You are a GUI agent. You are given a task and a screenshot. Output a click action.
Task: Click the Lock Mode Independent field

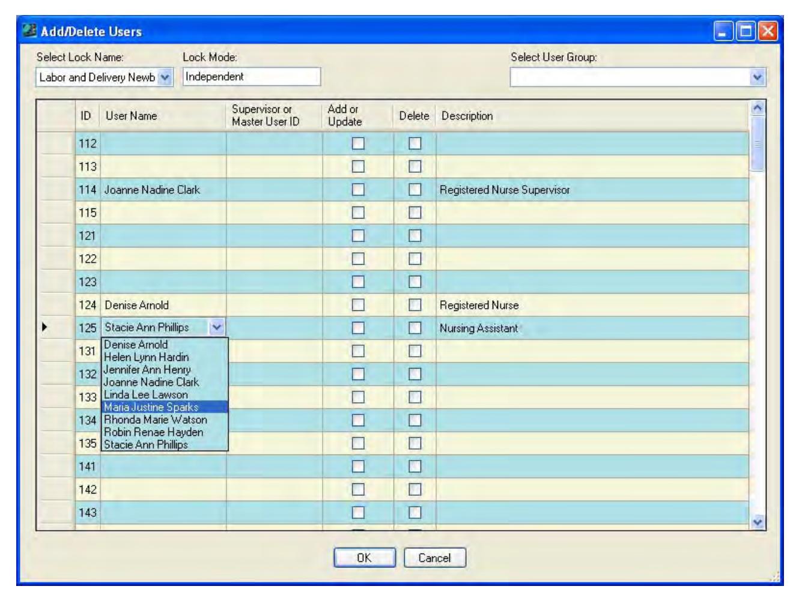251,77
